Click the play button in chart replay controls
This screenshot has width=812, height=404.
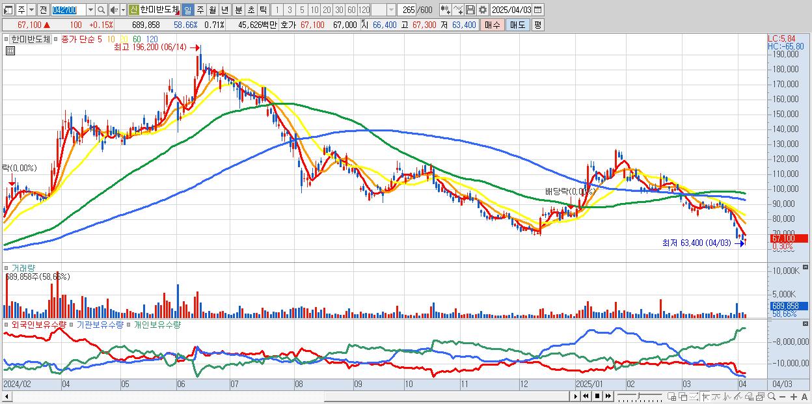point(576,396)
